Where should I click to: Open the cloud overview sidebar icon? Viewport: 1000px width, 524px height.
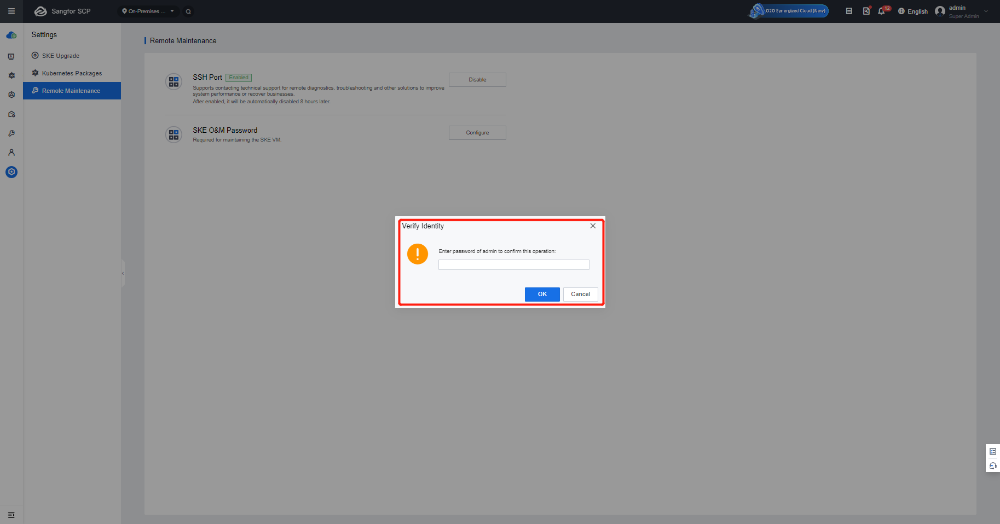click(11, 36)
